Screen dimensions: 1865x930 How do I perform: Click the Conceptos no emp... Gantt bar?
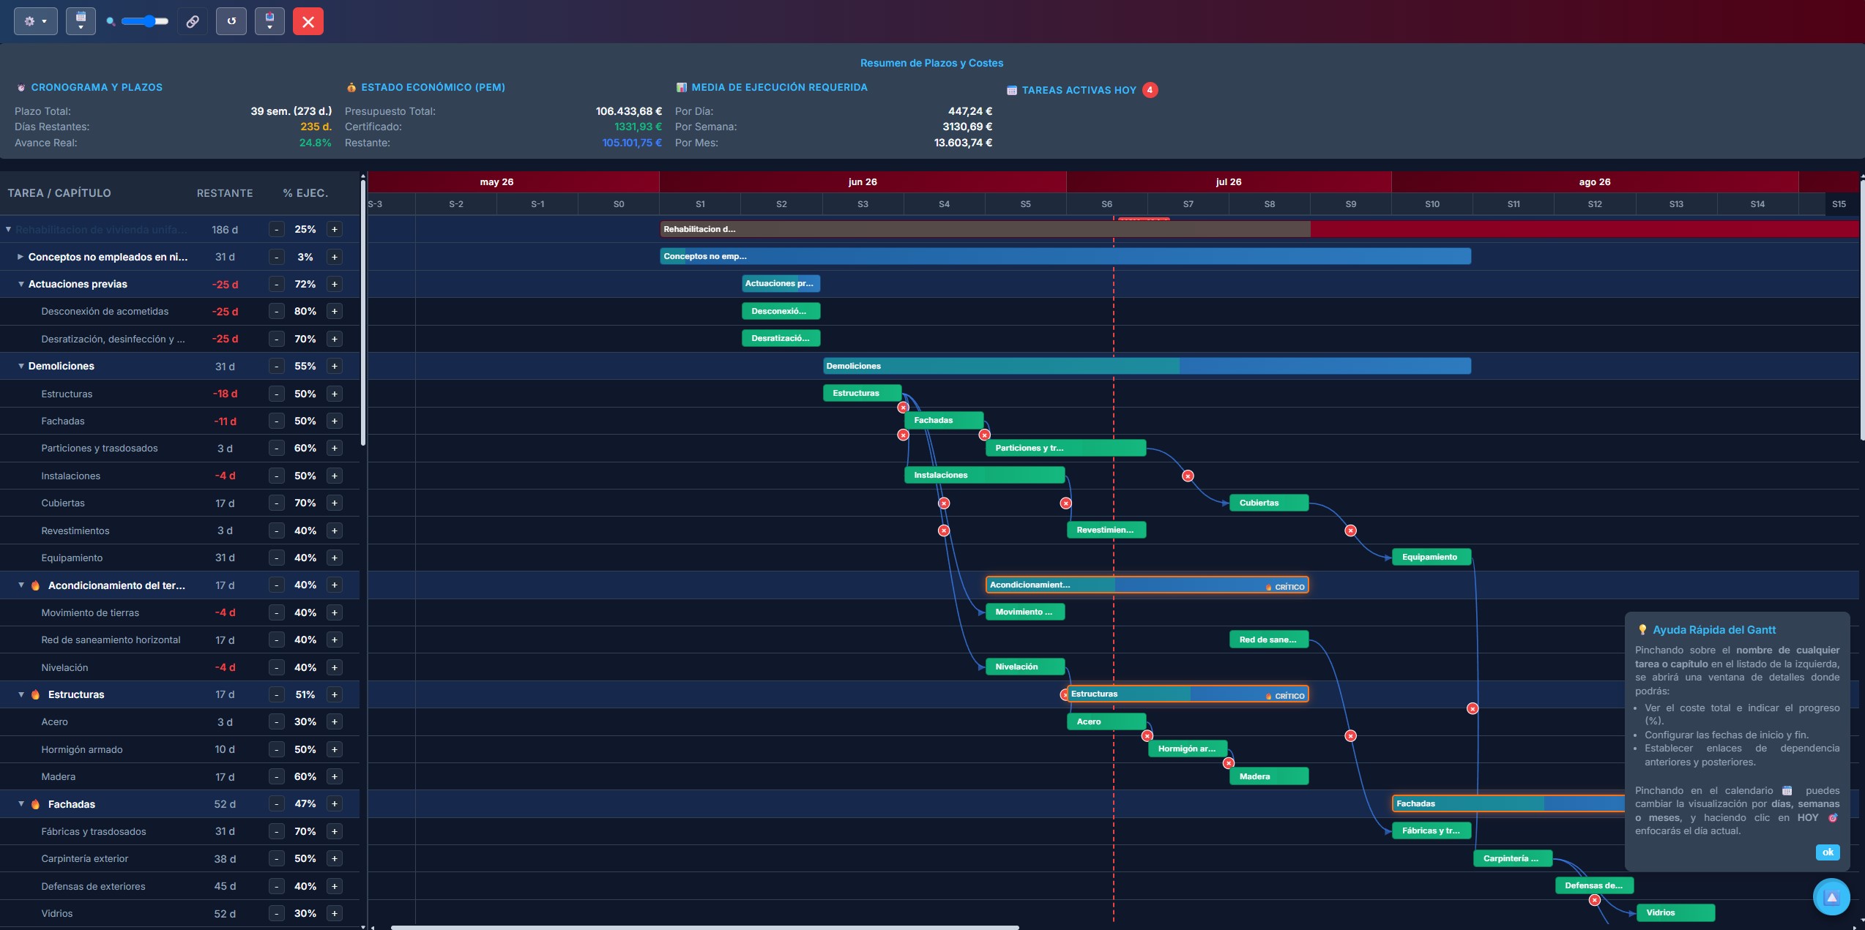(1065, 256)
